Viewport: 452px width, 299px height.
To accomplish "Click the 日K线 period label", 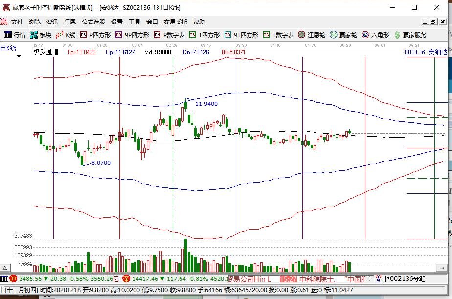I will point(8,48).
